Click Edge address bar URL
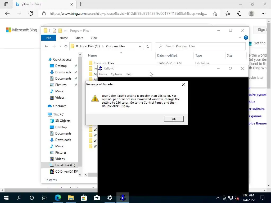271x203 pixels. point(128,14)
